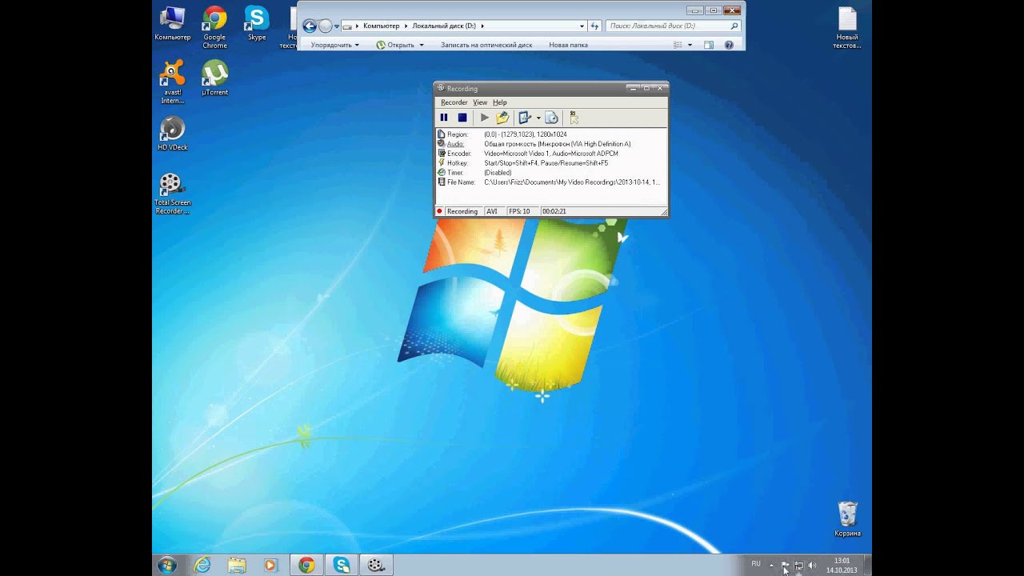Click the AVI status bar entry
This screenshot has width=1024, height=576.
(492, 211)
